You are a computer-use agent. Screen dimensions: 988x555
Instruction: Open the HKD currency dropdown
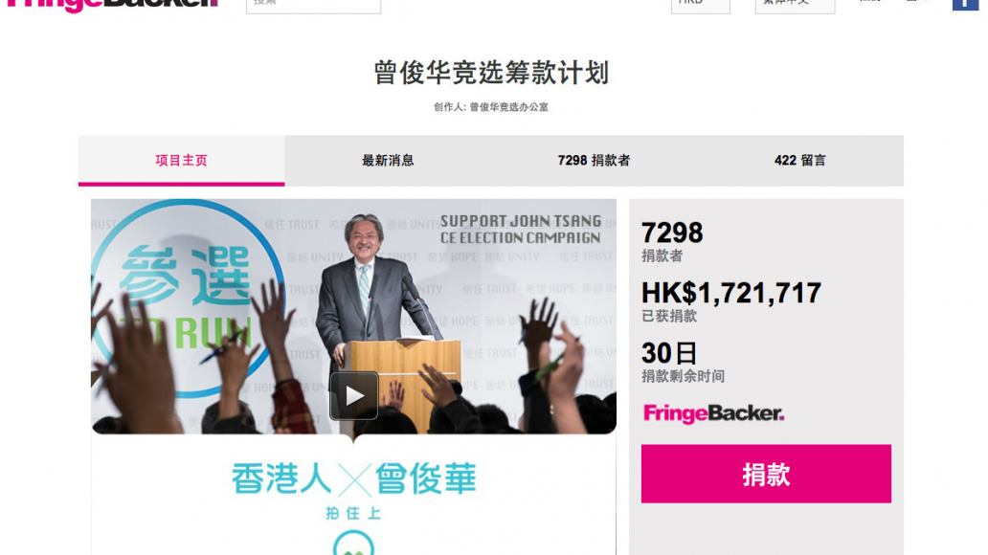point(700,6)
